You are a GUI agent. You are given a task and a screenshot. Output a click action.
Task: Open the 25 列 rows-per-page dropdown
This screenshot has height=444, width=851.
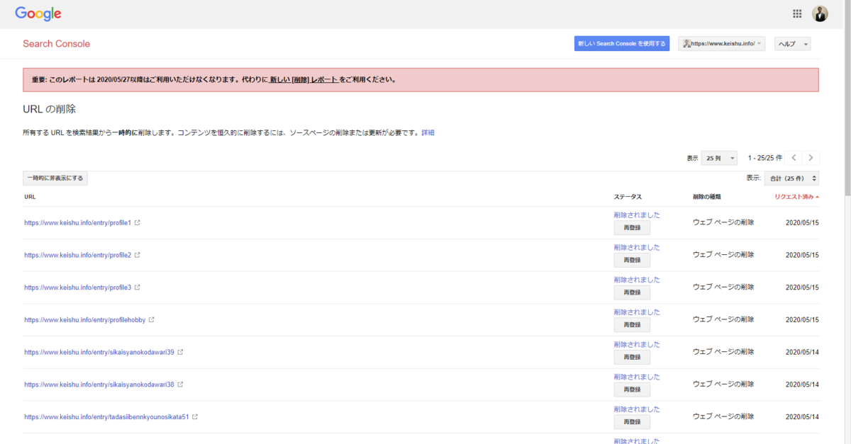(x=719, y=158)
